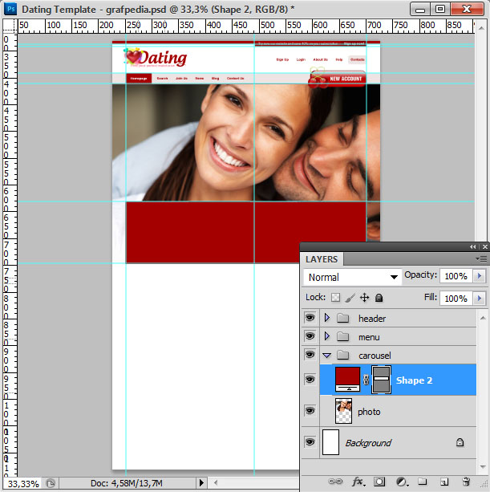Screen dimensions: 490x492
Task: Click the menu group folder icon
Action: point(342,336)
